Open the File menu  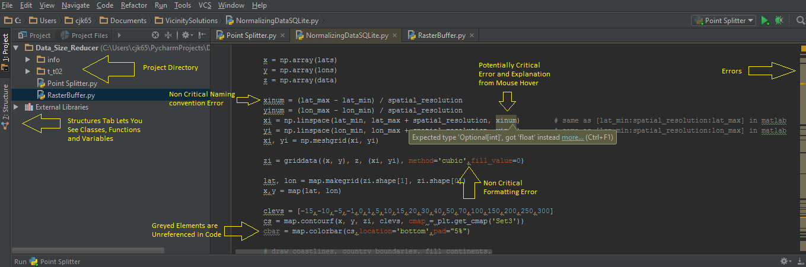pos(7,5)
